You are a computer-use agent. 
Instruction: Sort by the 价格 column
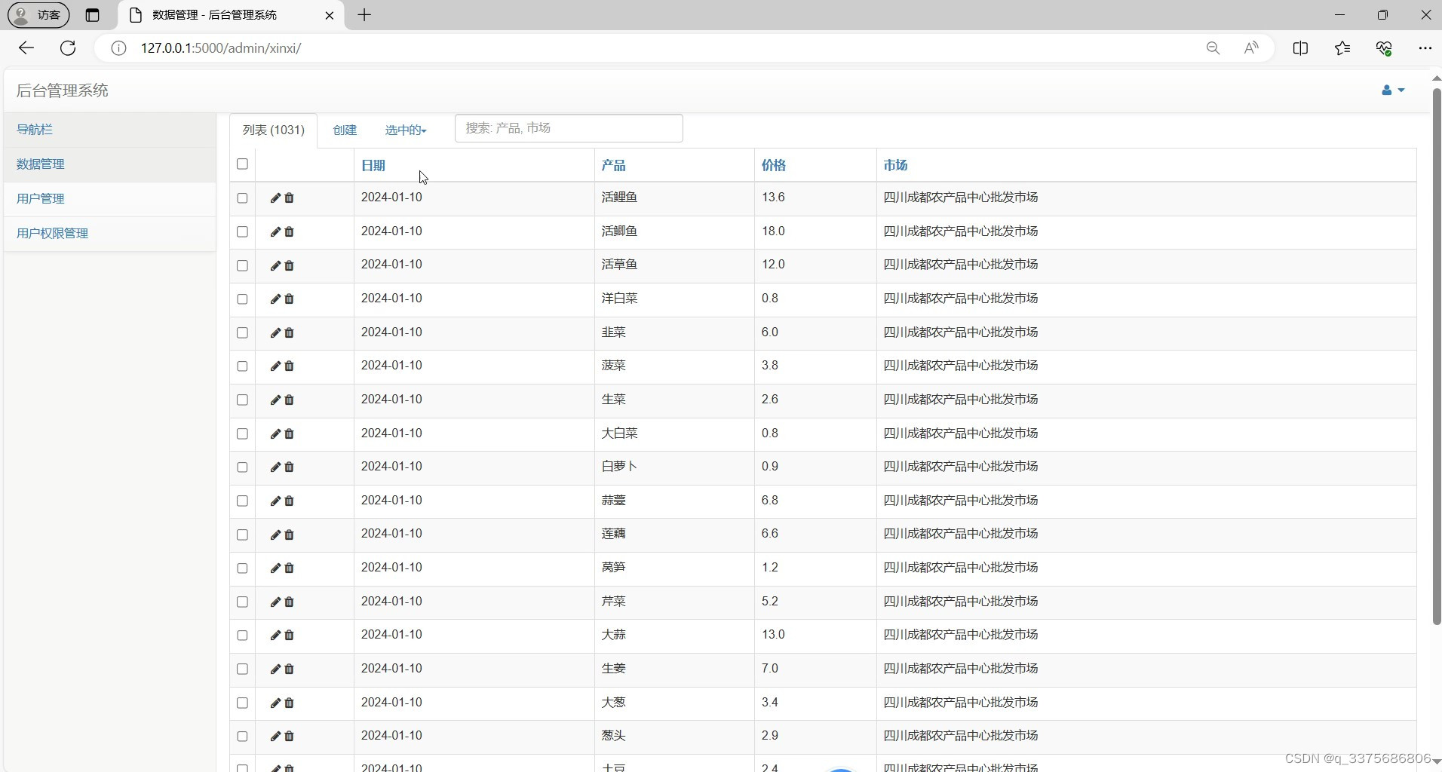click(x=774, y=165)
